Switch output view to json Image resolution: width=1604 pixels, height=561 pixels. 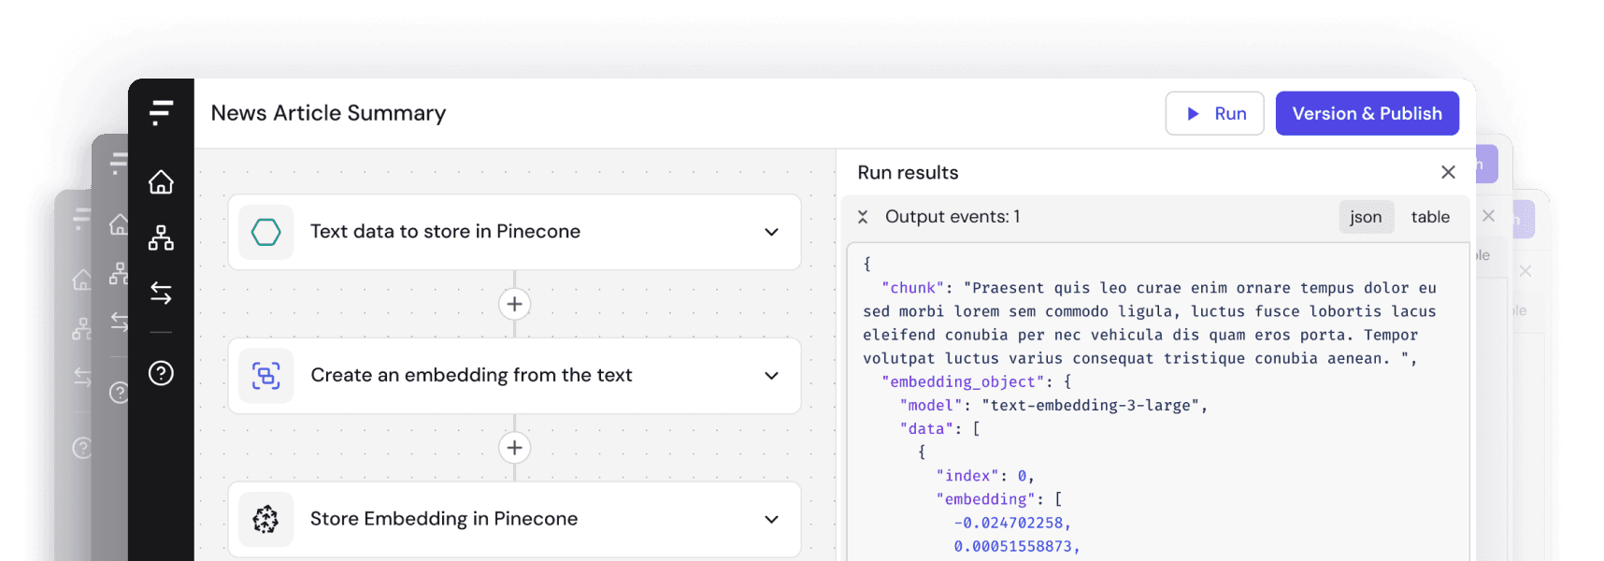point(1366,217)
